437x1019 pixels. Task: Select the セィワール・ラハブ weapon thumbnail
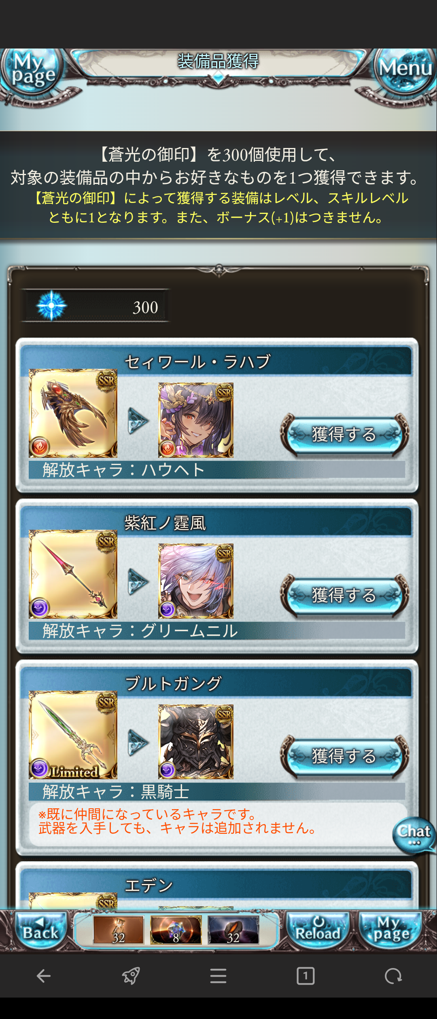pyautogui.click(x=73, y=413)
